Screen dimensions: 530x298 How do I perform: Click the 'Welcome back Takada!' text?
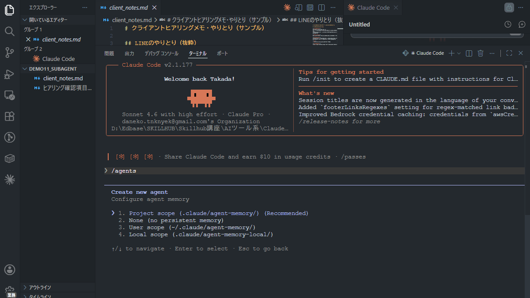(199, 79)
